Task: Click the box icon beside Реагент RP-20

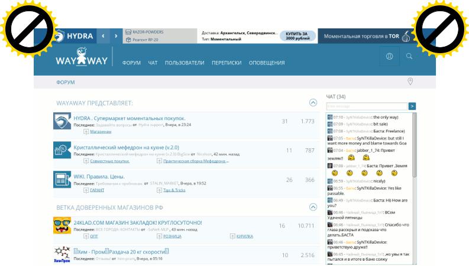Action: (x=128, y=40)
